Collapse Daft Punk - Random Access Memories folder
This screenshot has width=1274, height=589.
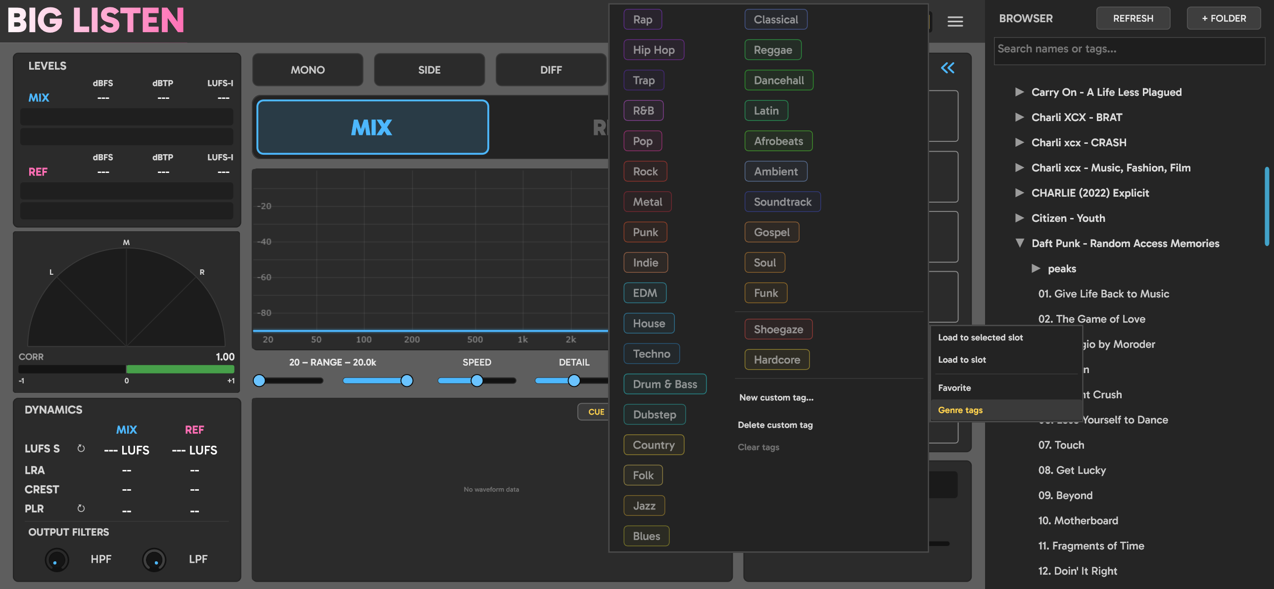pos(1019,243)
